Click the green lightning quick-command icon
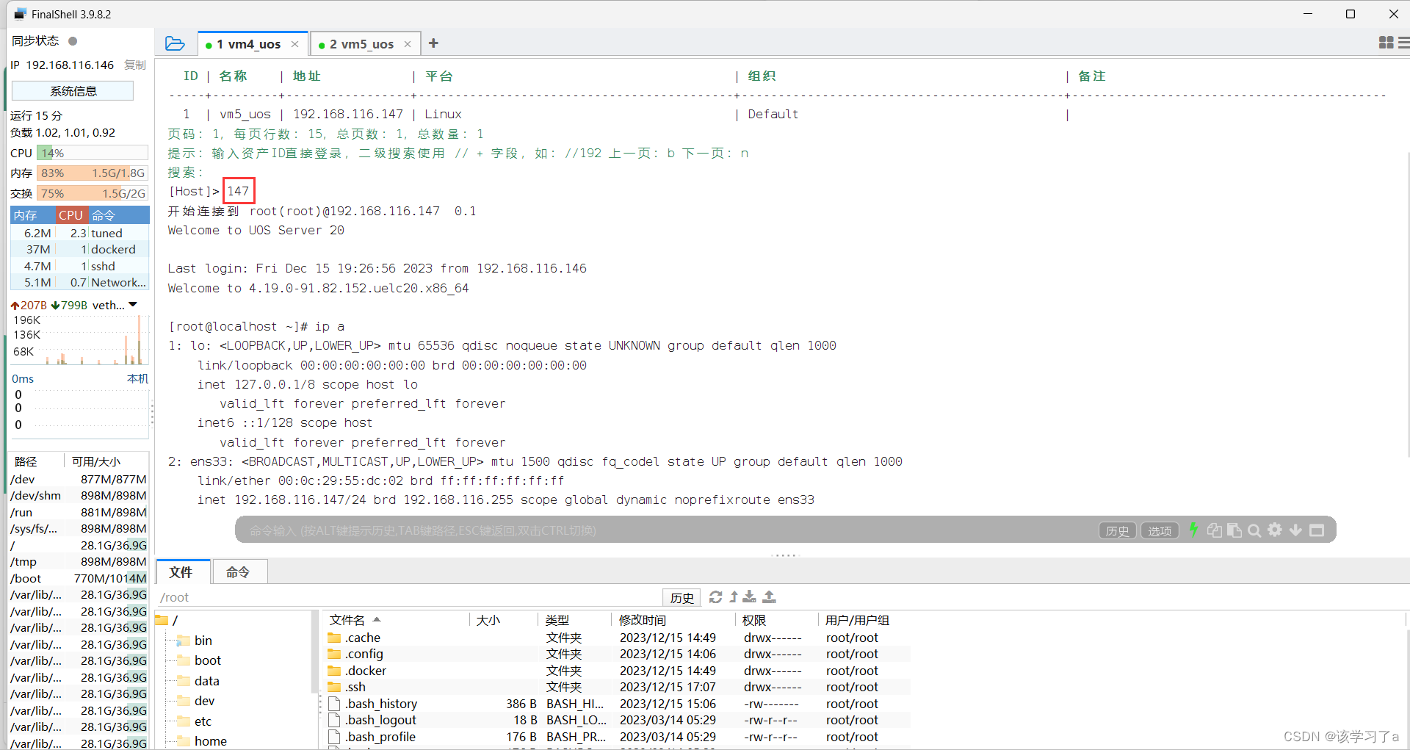The height and width of the screenshot is (750, 1410). tap(1193, 530)
